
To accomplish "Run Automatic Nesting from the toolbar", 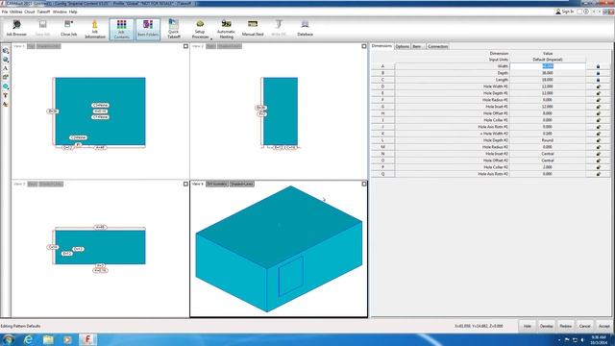I will click(227, 30).
